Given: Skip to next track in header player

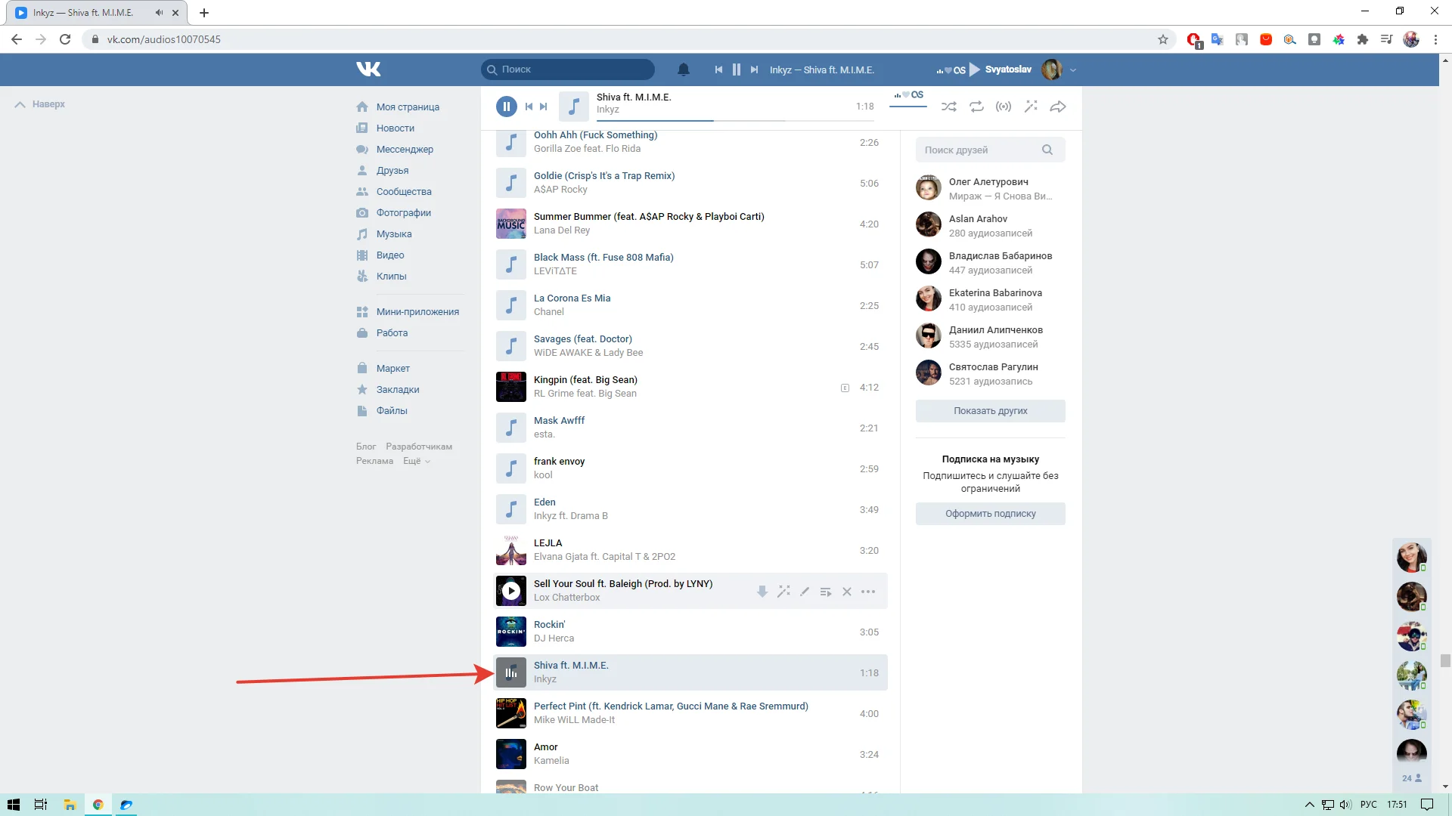Looking at the screenshot, I should (754, 70).
